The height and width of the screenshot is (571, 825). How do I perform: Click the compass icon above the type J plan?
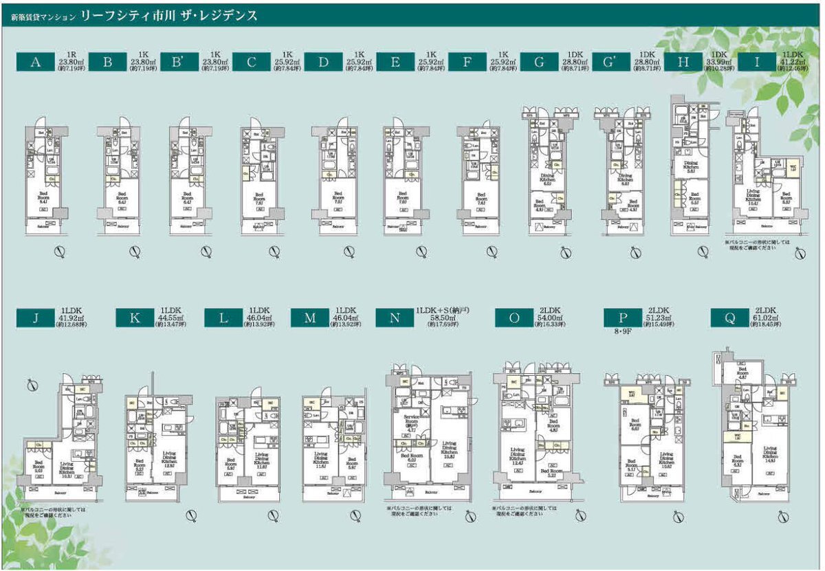[x=32, y=385]
